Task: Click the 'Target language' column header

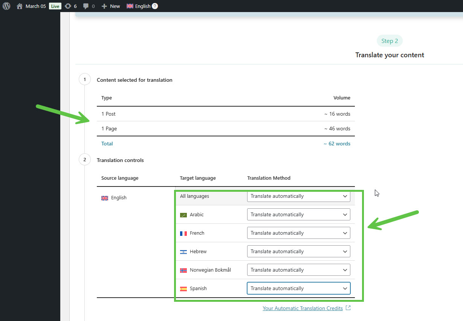Action: point(198,178)
